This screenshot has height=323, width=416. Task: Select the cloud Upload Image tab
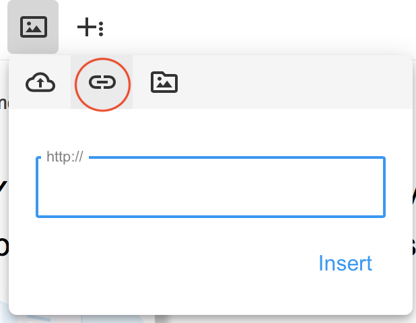[40, 82]
